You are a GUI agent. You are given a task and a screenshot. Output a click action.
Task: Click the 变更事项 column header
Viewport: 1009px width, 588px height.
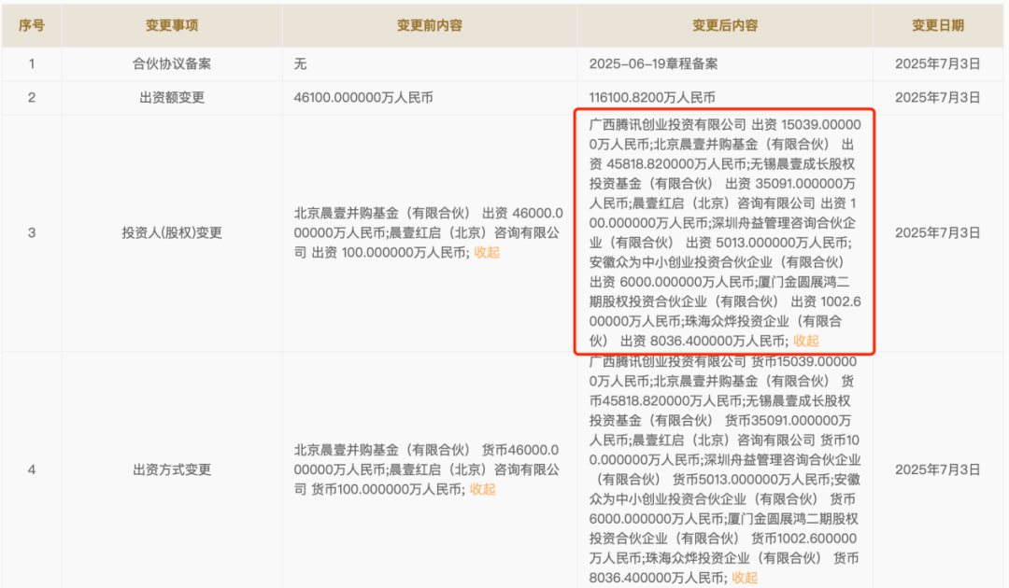(172, 25)
